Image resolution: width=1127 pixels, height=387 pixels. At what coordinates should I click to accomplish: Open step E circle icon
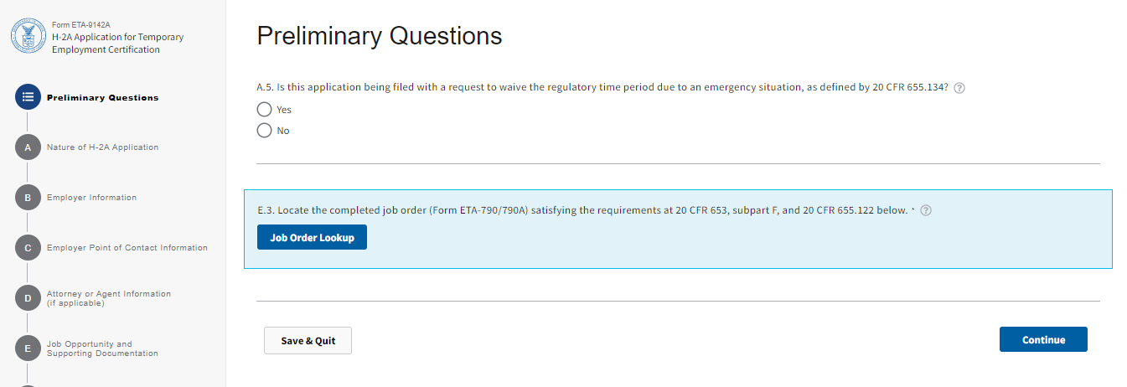tap(27, 348)
